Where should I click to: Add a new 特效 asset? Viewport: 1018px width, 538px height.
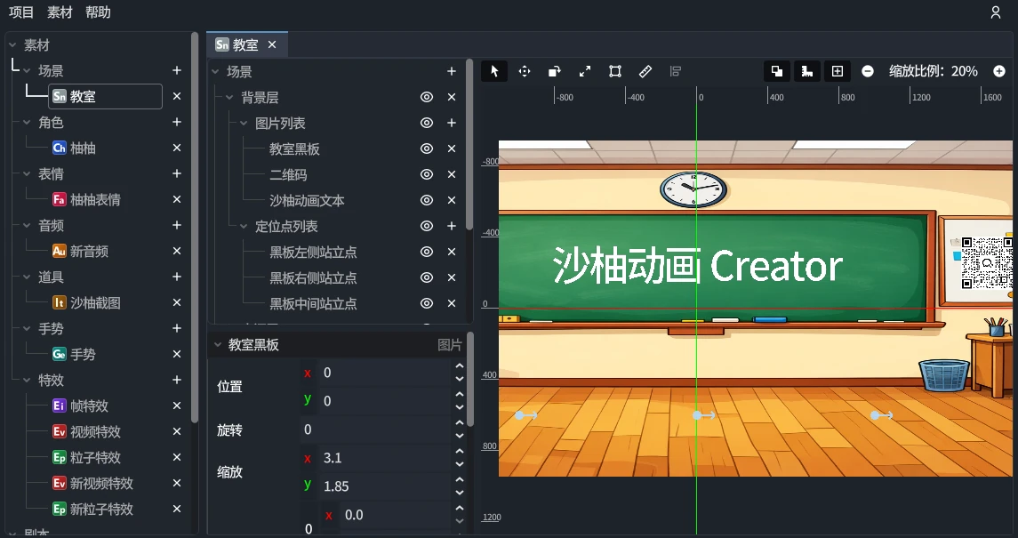pos(177,380)
